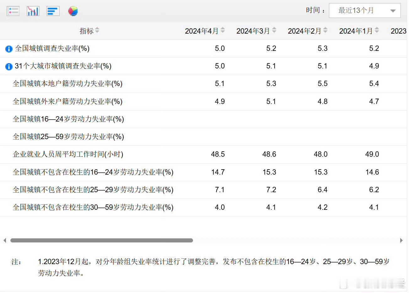Click the 6.2 value for ages 25—29
The width and height of the screenshot is (409, 293).
pos(374,190)
